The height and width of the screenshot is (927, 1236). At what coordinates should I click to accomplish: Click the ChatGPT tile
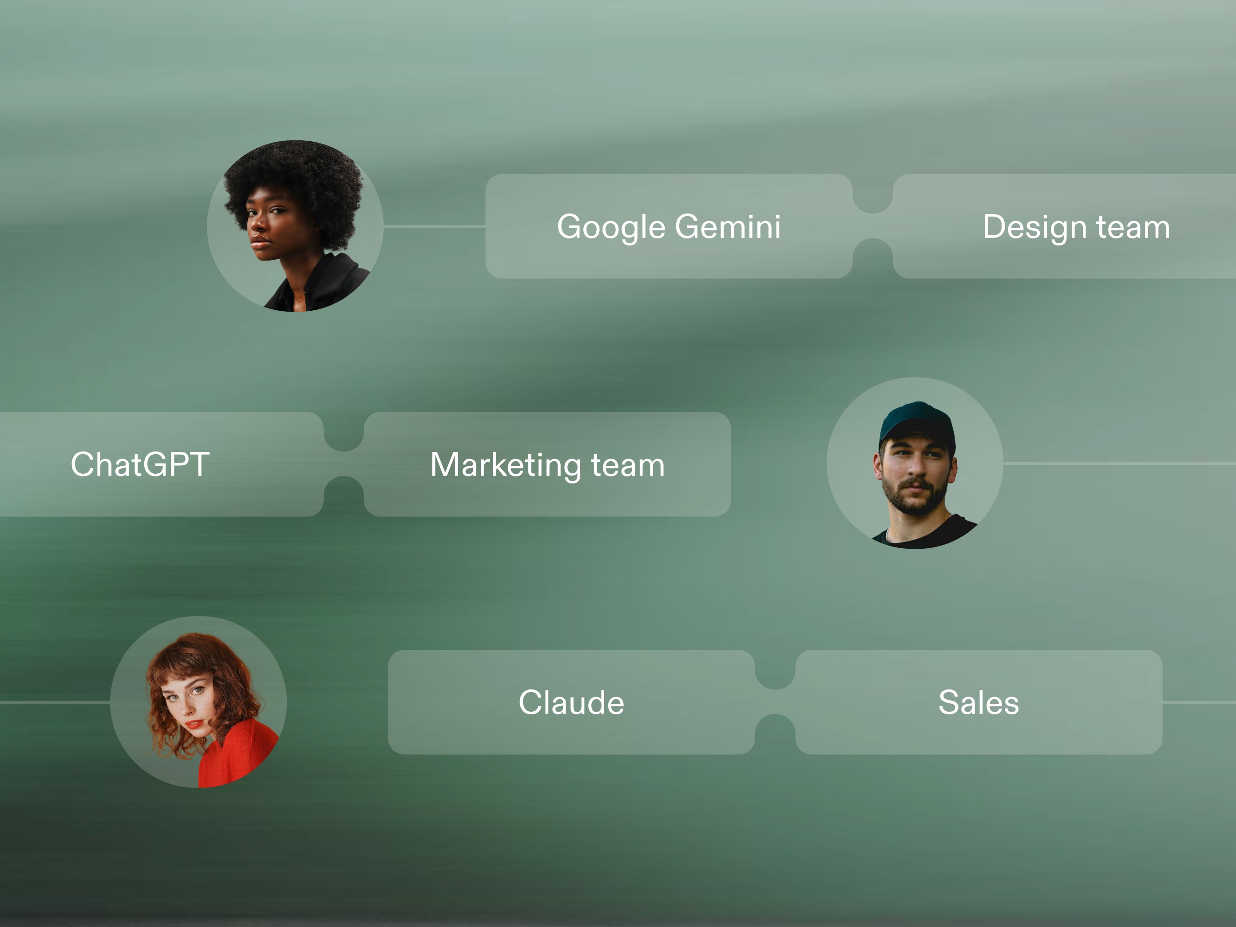tap(162, 464)
